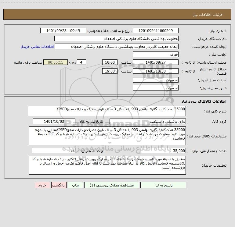
Task: Click the خروج exit button
Action: [x=42, y=185]
